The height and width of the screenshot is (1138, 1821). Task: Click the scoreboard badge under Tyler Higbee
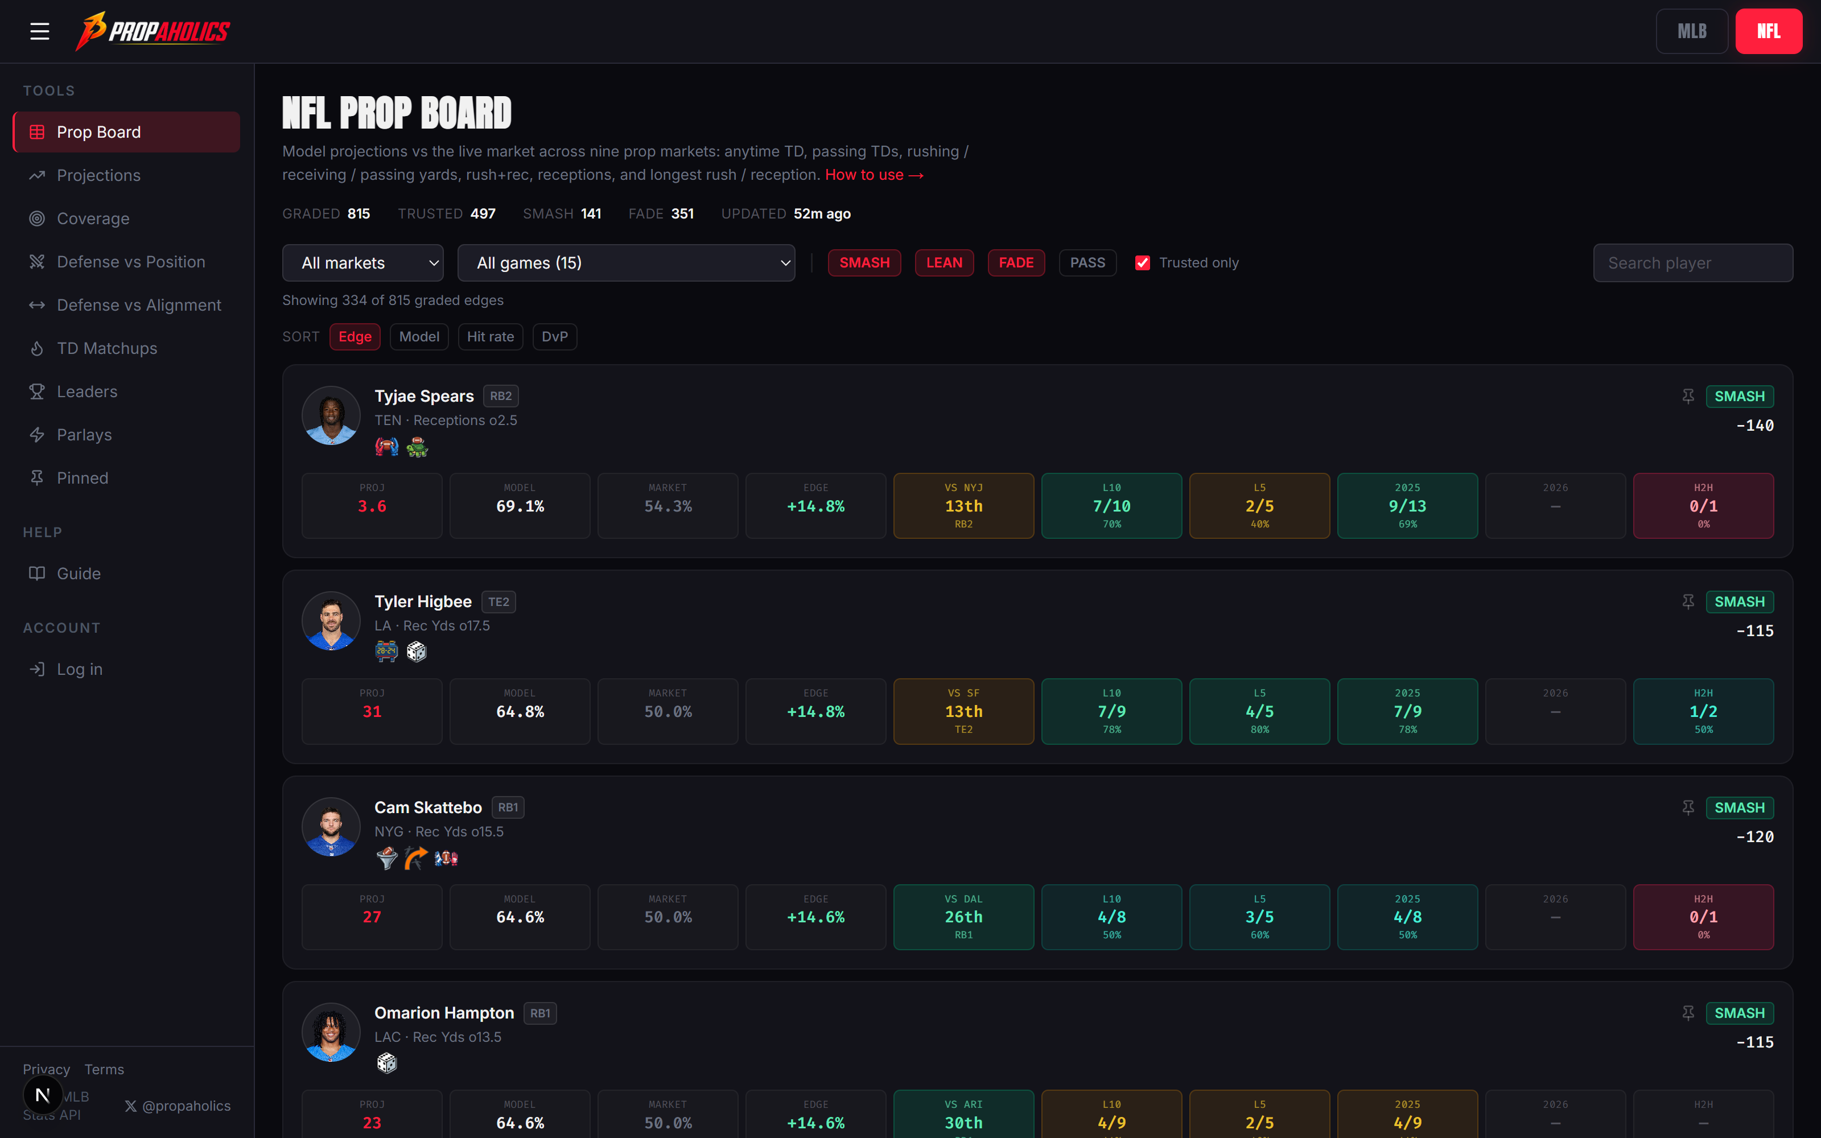click(x=387, y=652)
